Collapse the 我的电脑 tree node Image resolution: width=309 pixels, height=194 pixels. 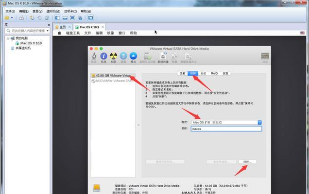pyautogui.click(x=8, y=38)
